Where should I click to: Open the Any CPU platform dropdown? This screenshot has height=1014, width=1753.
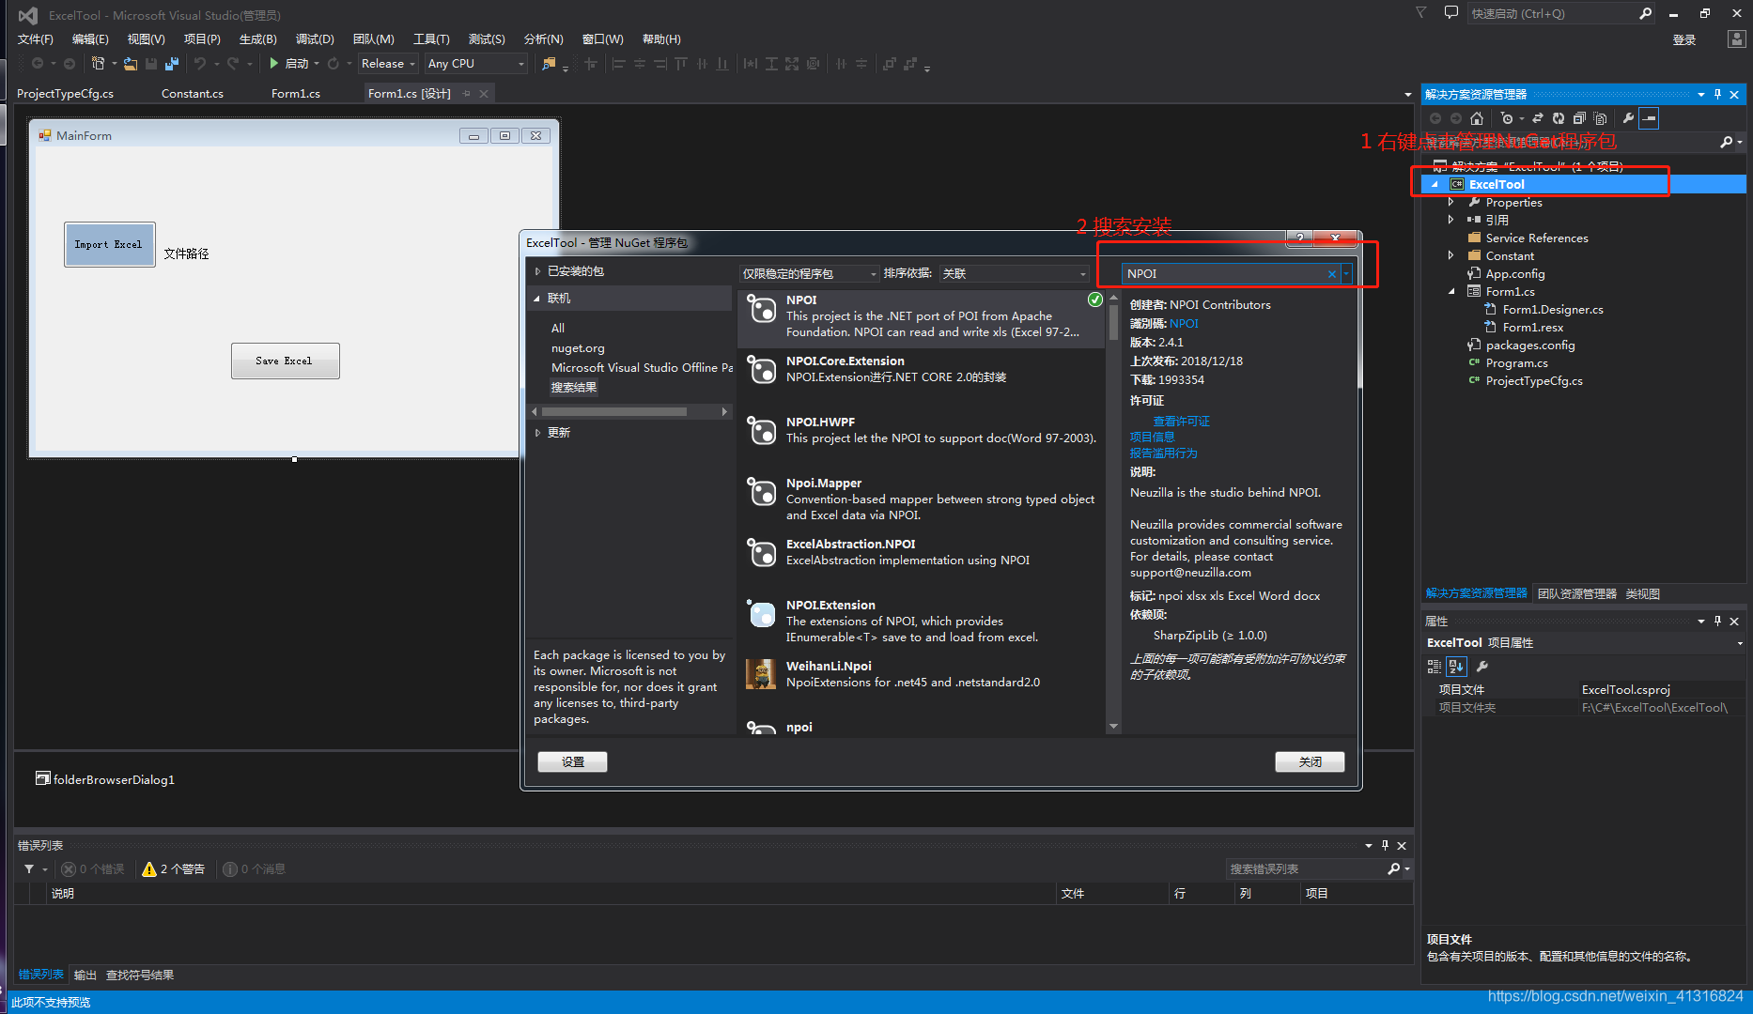pyautogui.click(x=476, y=64)
